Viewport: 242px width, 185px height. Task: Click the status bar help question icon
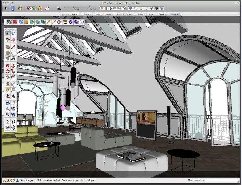pos(17,180)
